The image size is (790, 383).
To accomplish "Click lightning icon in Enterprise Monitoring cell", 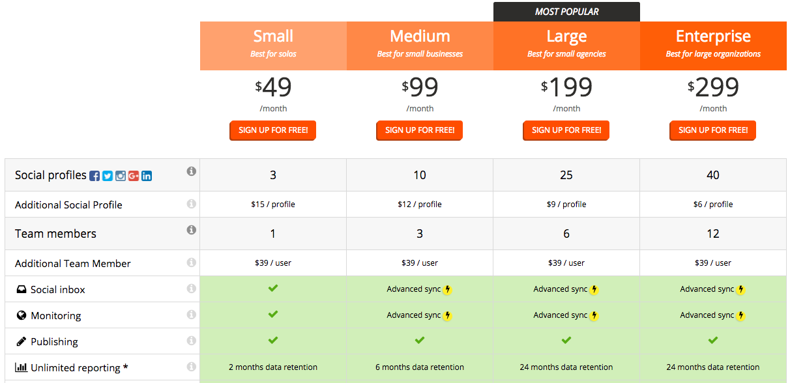I will pos(741,316).
